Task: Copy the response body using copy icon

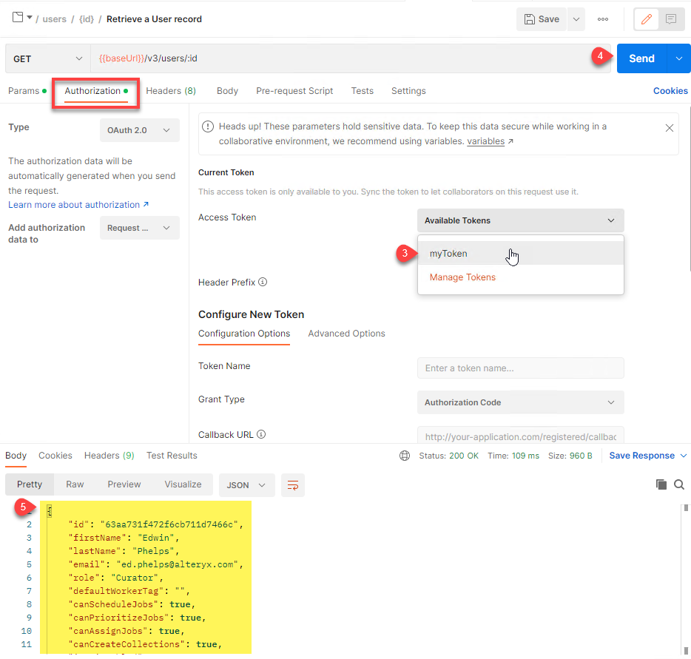Action: coord(661,484)
